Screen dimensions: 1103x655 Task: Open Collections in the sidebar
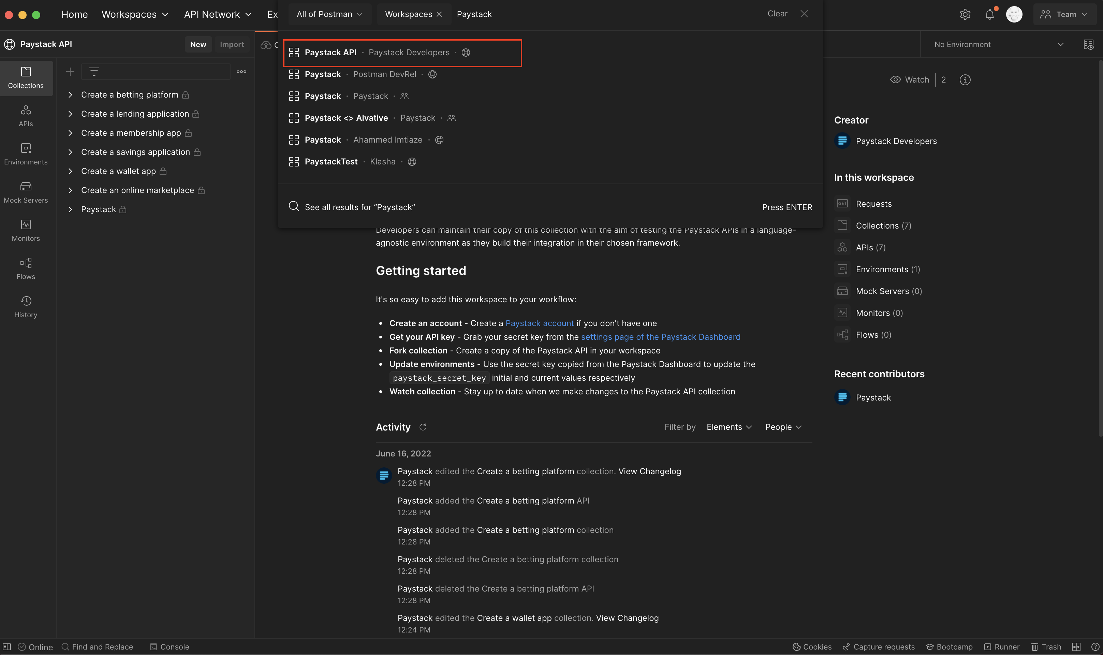[x=26, y=78]
